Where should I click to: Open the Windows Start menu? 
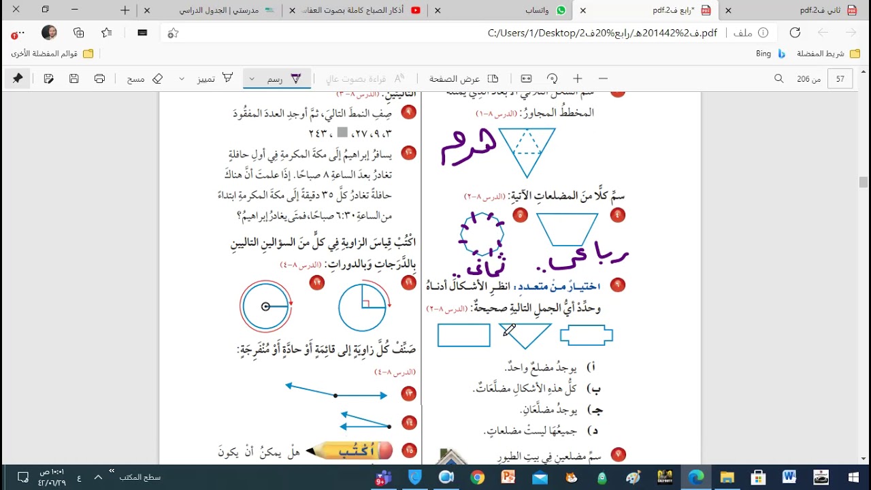[853, 477]
